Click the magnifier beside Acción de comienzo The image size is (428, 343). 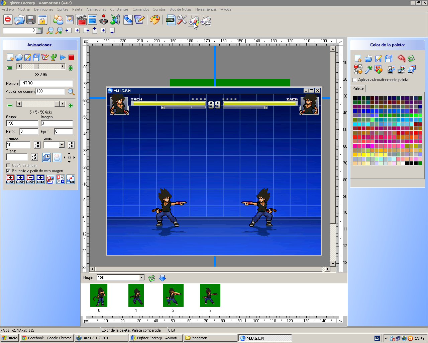click(x=71, y=92)
